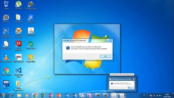Screen dimensions: 174x98
Task: Open the uTorrent desktop shortcut
Action: tap(18, 5)
